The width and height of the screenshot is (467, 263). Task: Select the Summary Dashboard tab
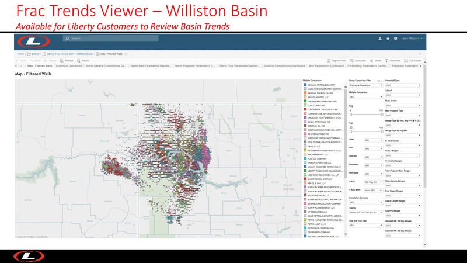pyautogui.click(x=69, y=66)
